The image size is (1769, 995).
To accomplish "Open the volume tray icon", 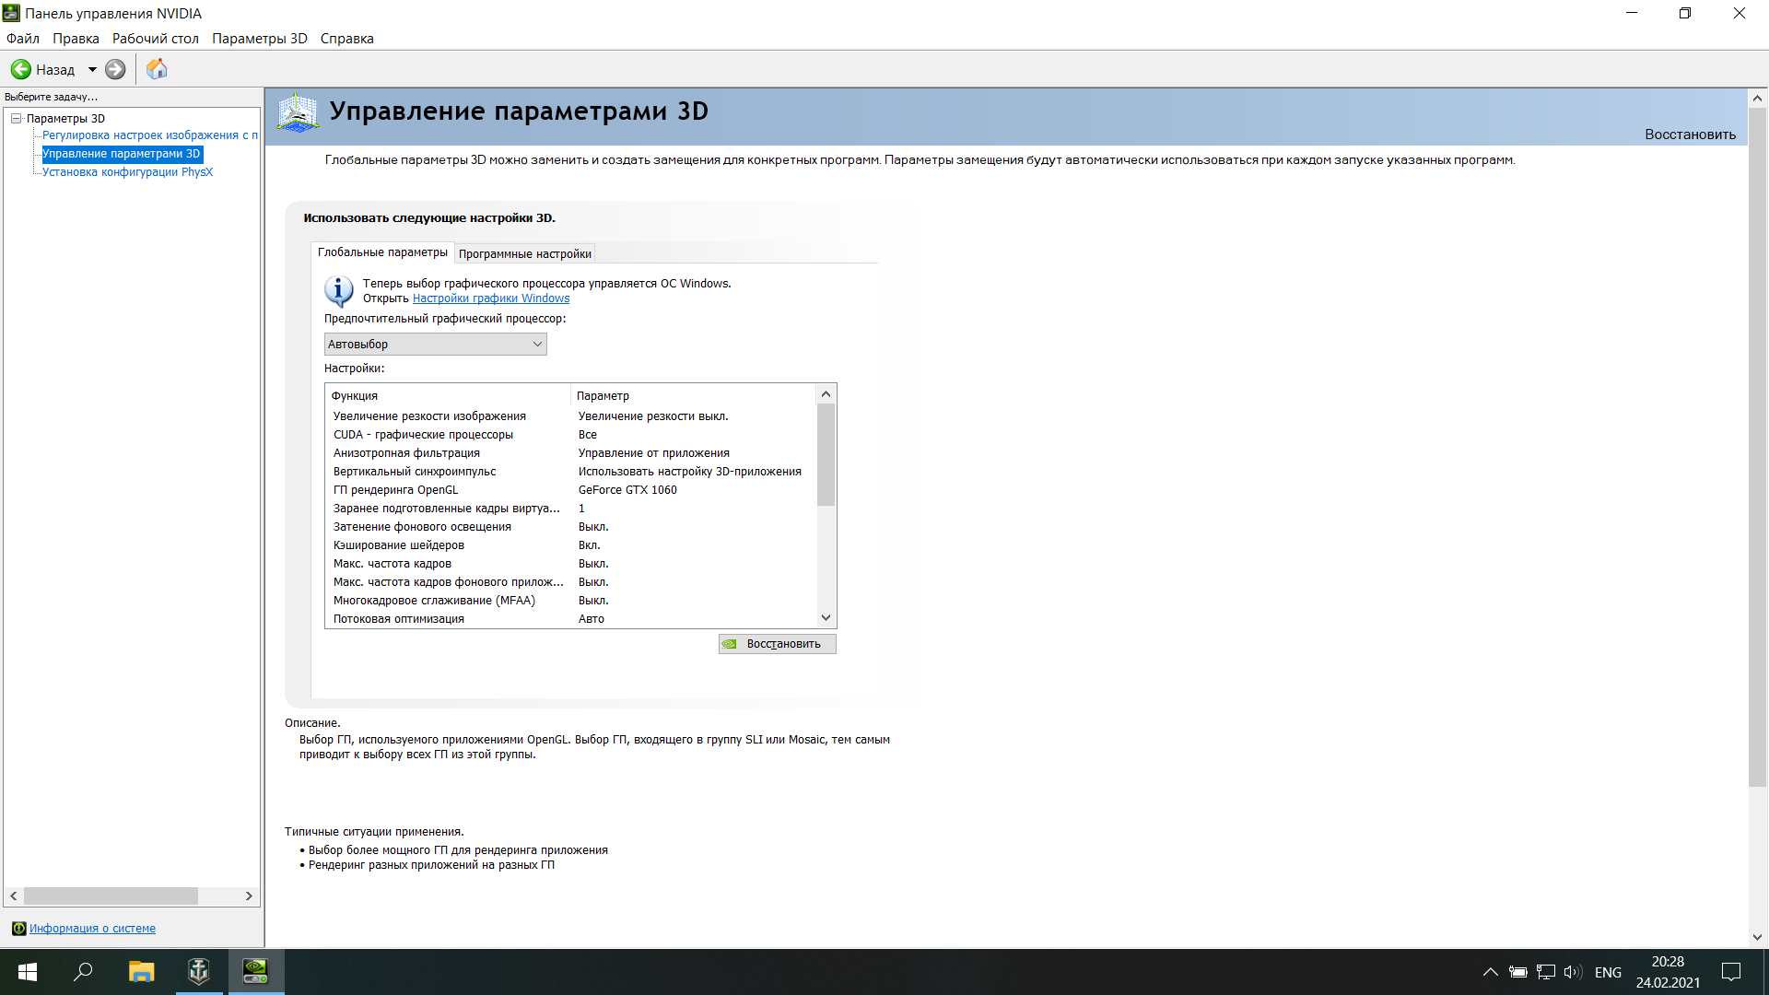I will (1573, 972).
